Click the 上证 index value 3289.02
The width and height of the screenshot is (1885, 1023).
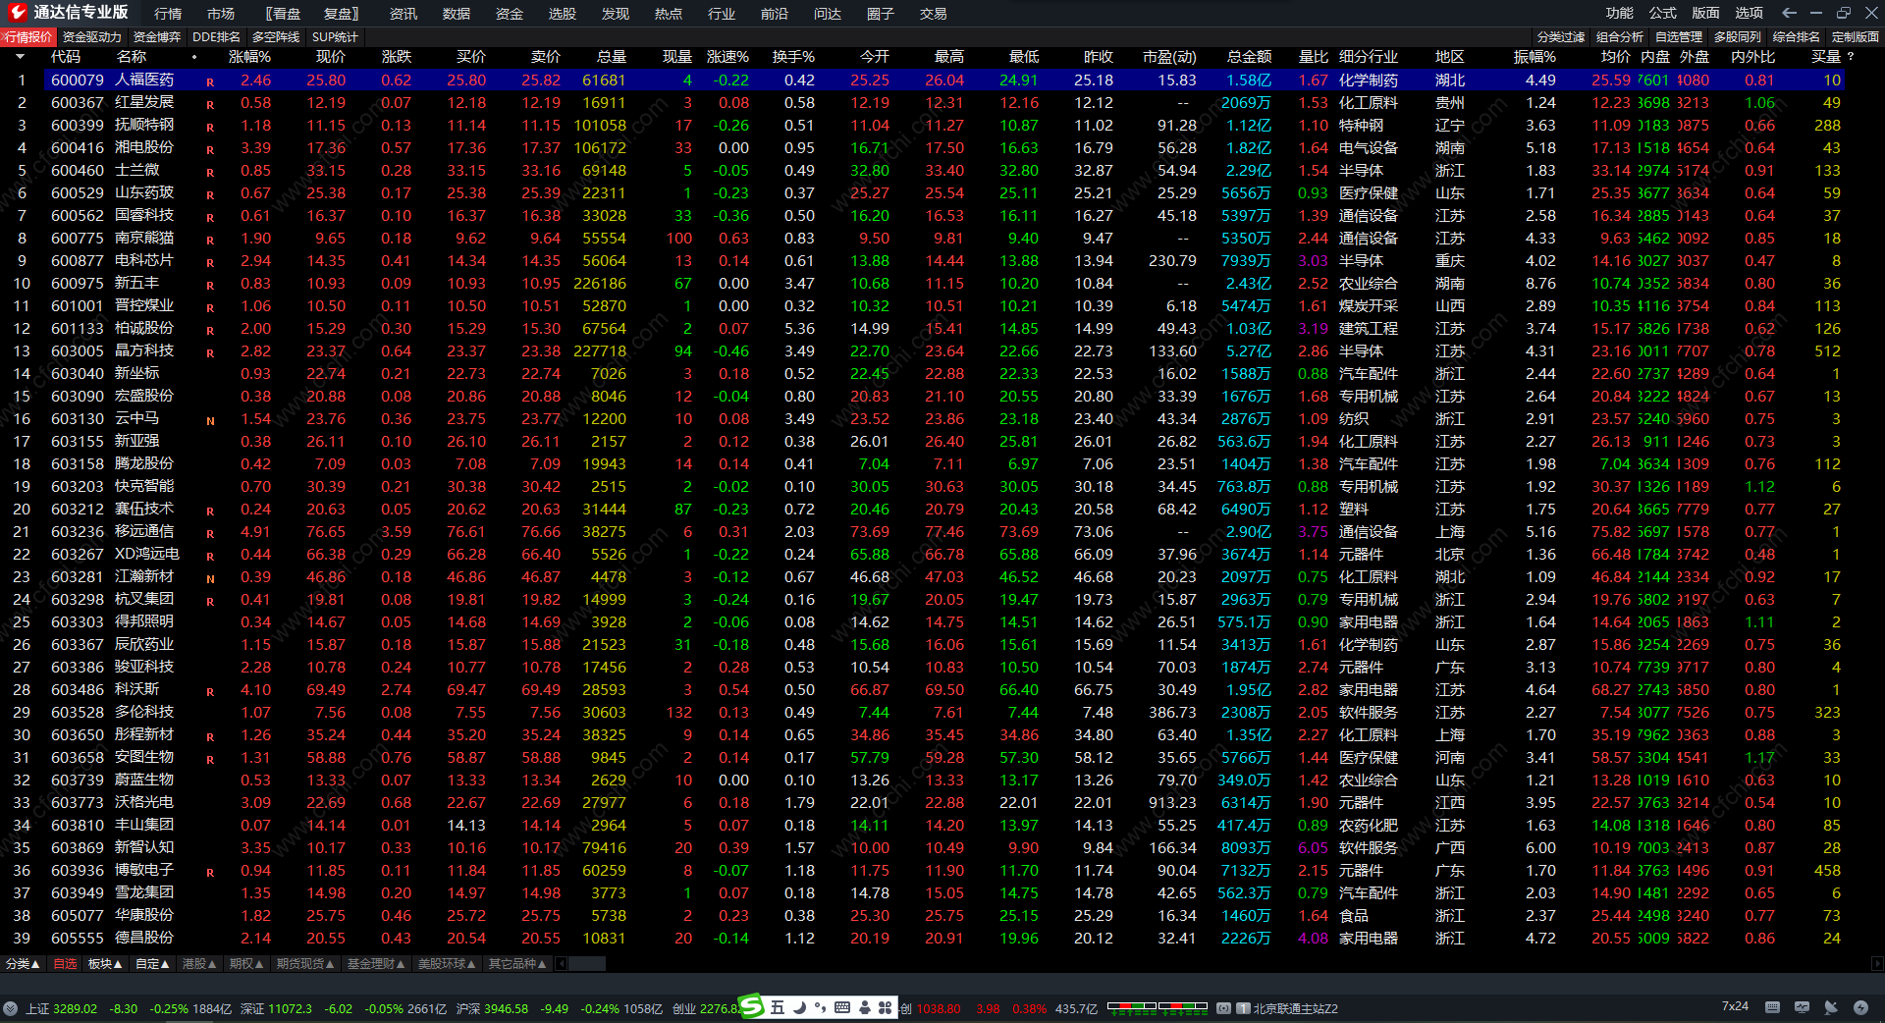[x=75, y=1008]
